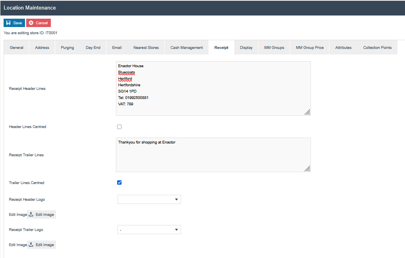The image size is (405, 258).
Task: Open the Cash Management tab
Action: [x=187, y=48]
